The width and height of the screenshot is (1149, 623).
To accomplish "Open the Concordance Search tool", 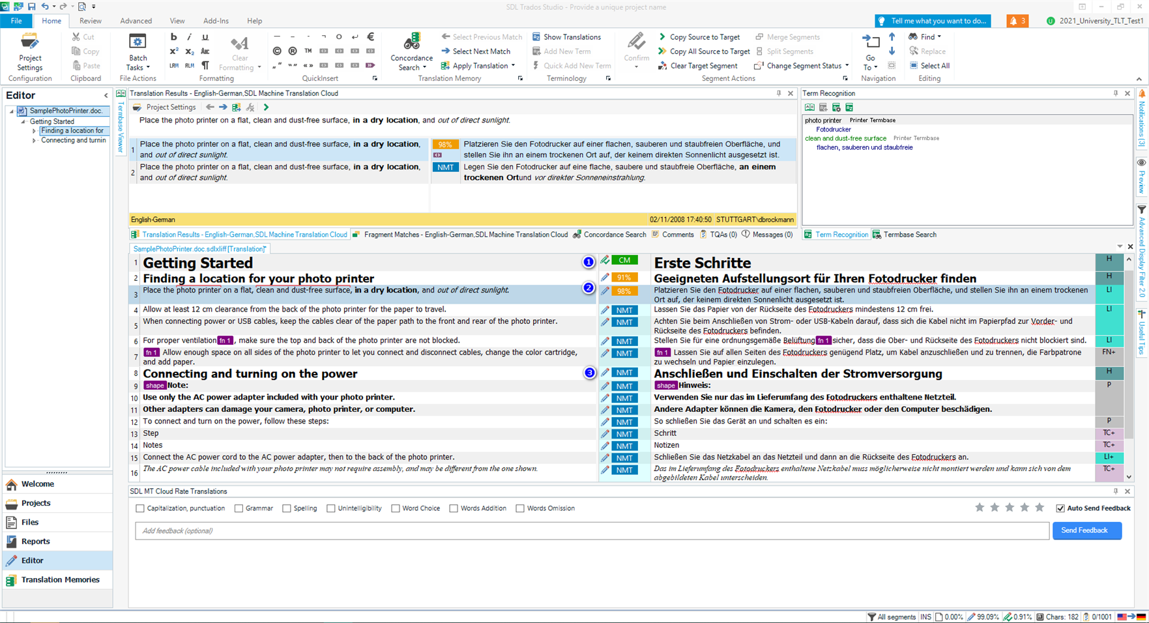I will 411,51.
